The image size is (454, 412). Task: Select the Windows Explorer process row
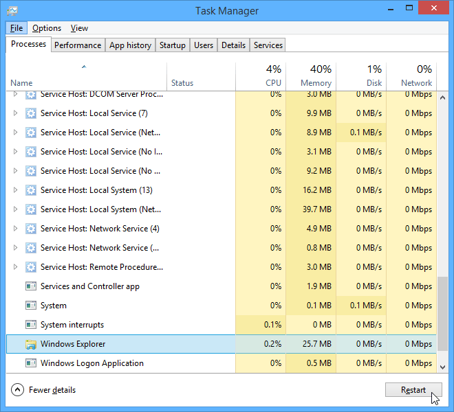point(221,344)
